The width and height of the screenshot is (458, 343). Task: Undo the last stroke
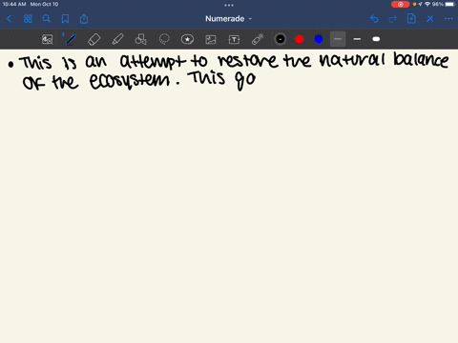pyautogui.click(x=374, y=19)
